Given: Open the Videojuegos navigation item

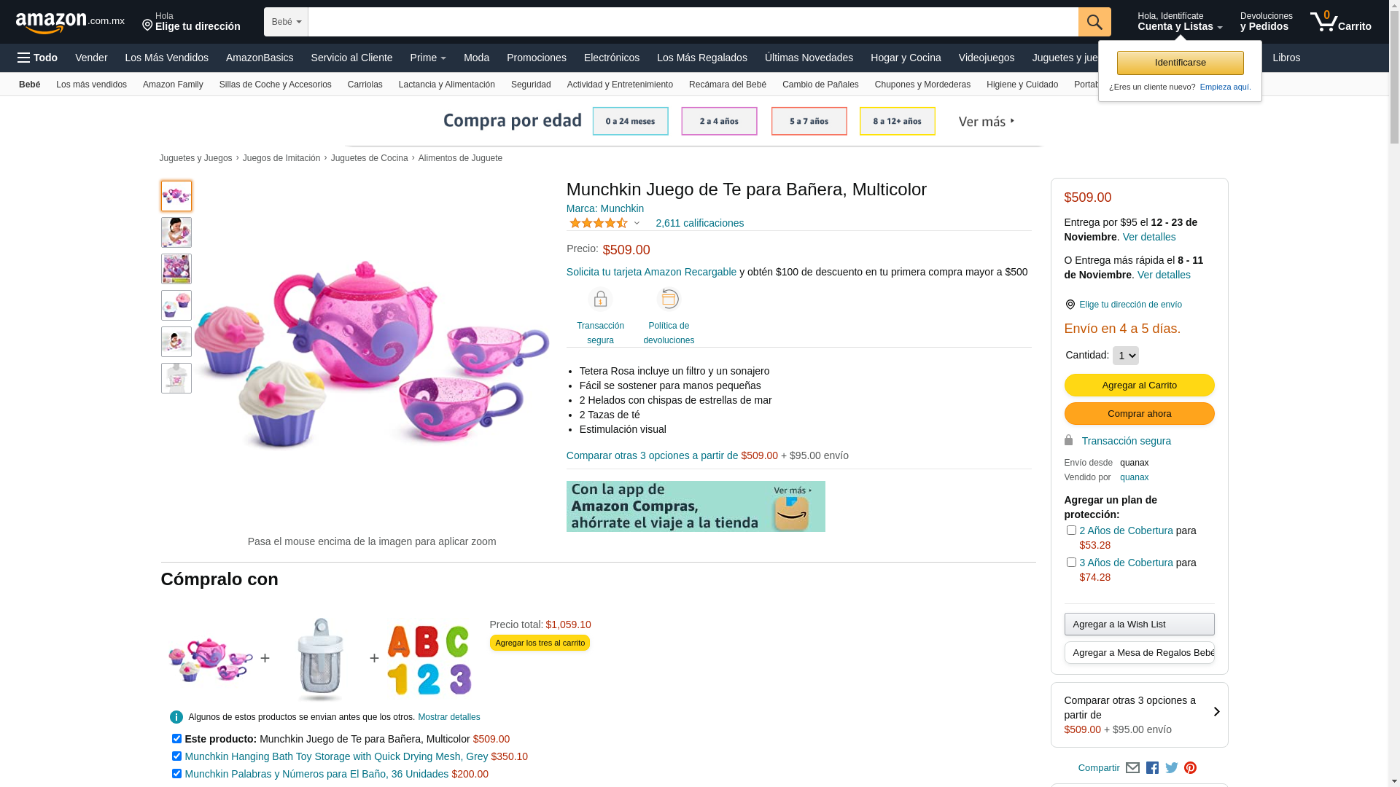Looking at the screenshot, I should (x=986, y=58).
